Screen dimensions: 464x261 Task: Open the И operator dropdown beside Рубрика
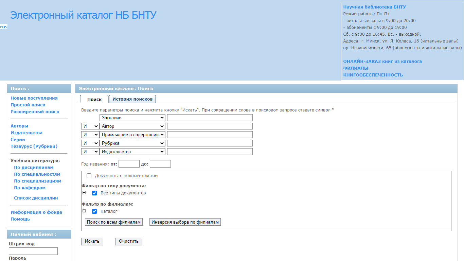point(90,143)
